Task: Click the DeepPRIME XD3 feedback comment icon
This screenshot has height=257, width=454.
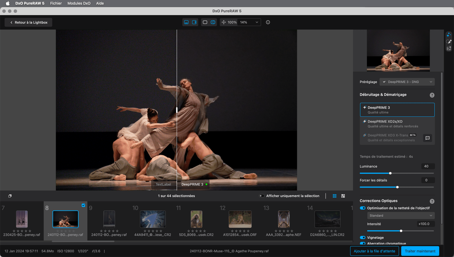Action: (428, 138)
